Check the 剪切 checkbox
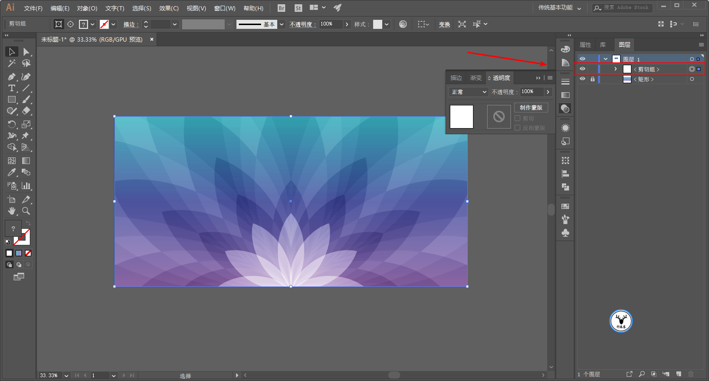The height and width of the screenshot is (381, 709). [517, 119]
